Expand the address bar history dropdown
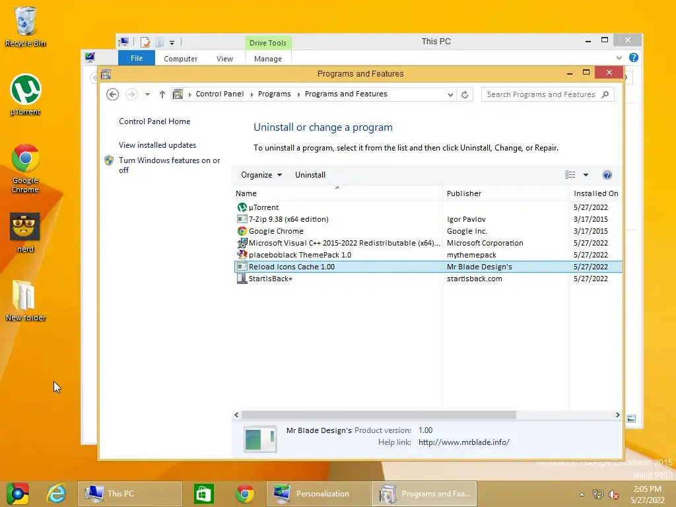Screen dimensions: 676x507 coord(450,94)
